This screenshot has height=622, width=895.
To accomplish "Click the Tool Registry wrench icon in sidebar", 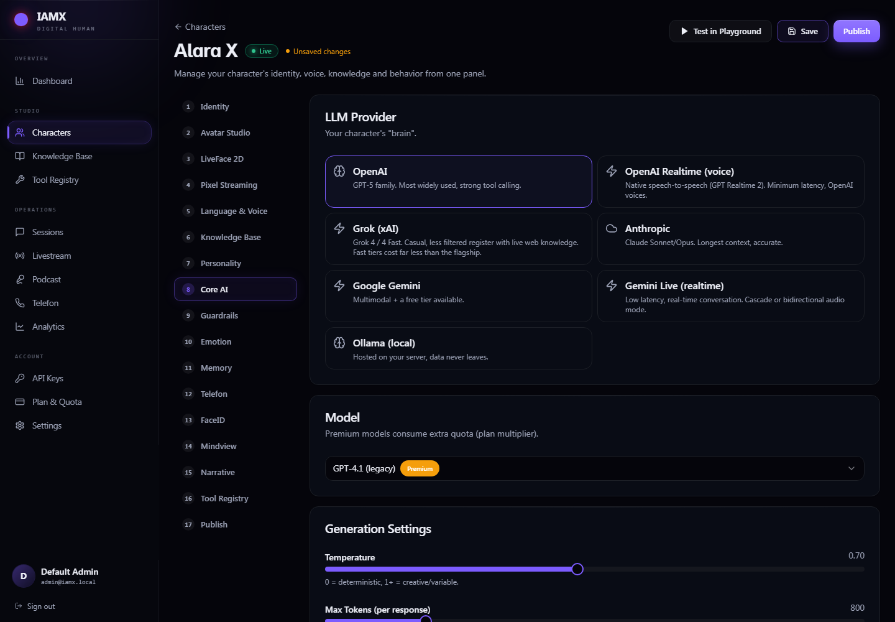I will (20, 180).
